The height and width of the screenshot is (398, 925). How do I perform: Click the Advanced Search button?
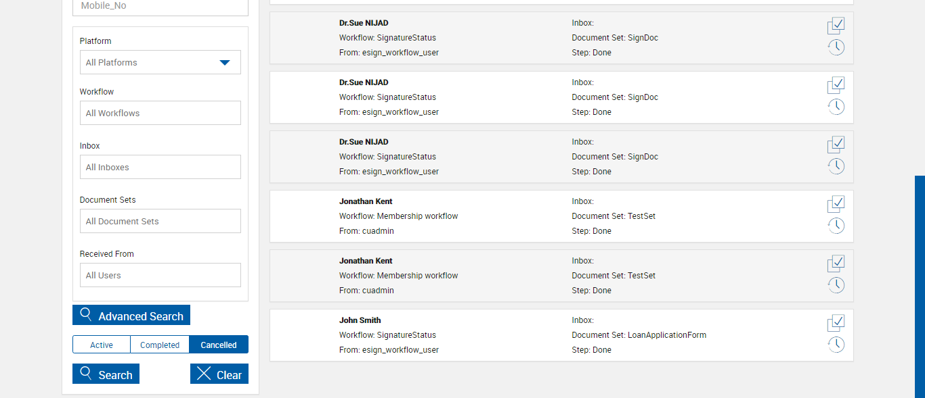[x=131, y=316]
